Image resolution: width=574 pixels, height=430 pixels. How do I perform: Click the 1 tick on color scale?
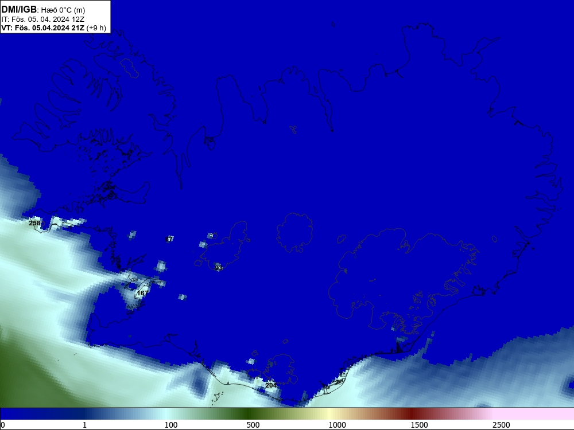tap(84, 425)
